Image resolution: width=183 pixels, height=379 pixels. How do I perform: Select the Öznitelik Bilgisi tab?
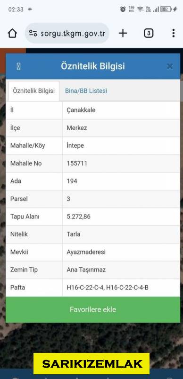[x=33, y=91]
